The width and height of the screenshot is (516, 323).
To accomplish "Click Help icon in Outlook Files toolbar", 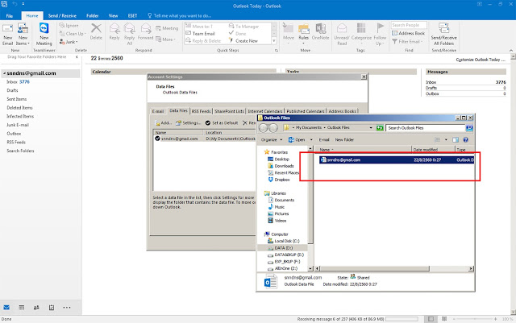I will [x=466, y=140].
